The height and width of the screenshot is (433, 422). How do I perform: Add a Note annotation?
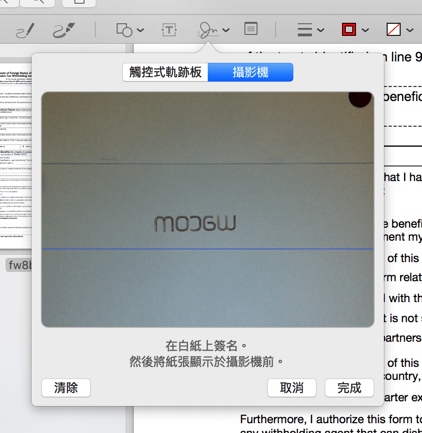[251, 29]
